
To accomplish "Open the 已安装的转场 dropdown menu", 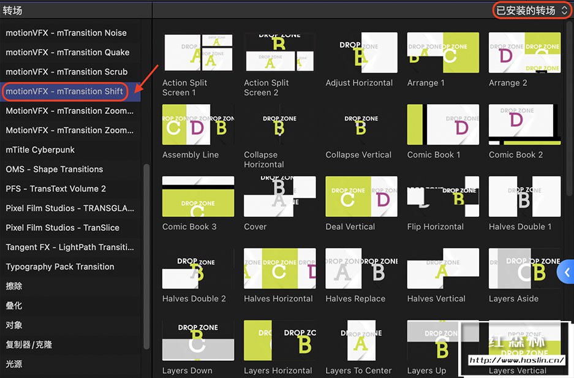I will tap(532, 10).
